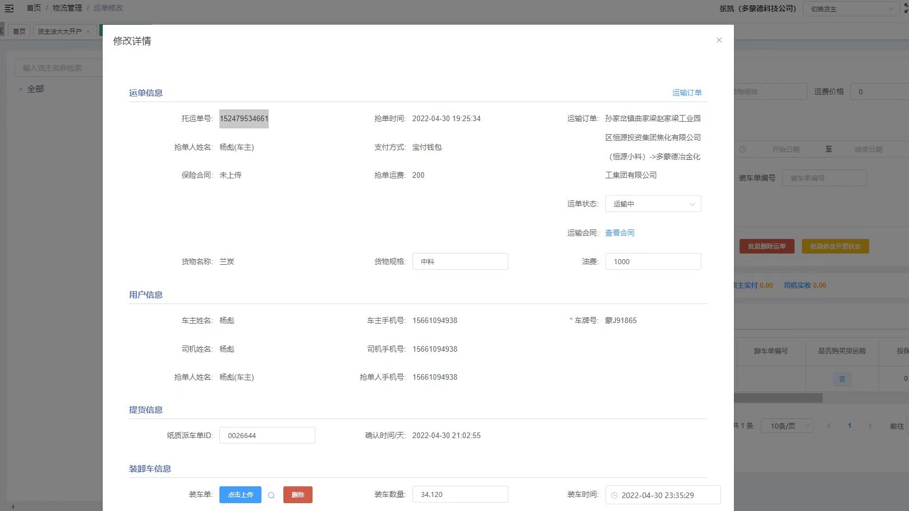Click the highlighted 托运单号 152479534661
Screen dimensions: 909x511
[244, 118]
